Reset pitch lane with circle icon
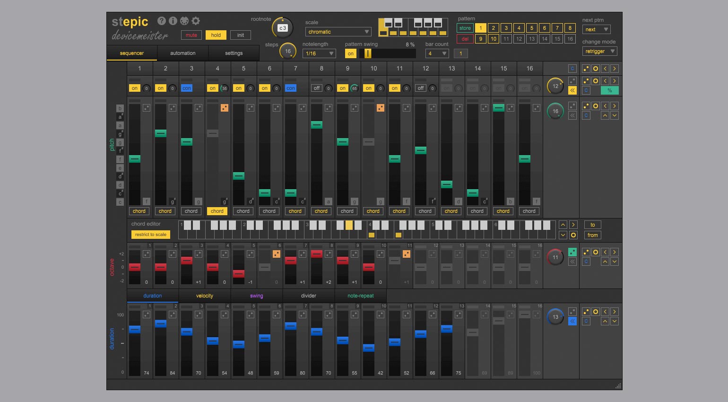This screenshot has width=728, height=402. click(x=596, y=106)
